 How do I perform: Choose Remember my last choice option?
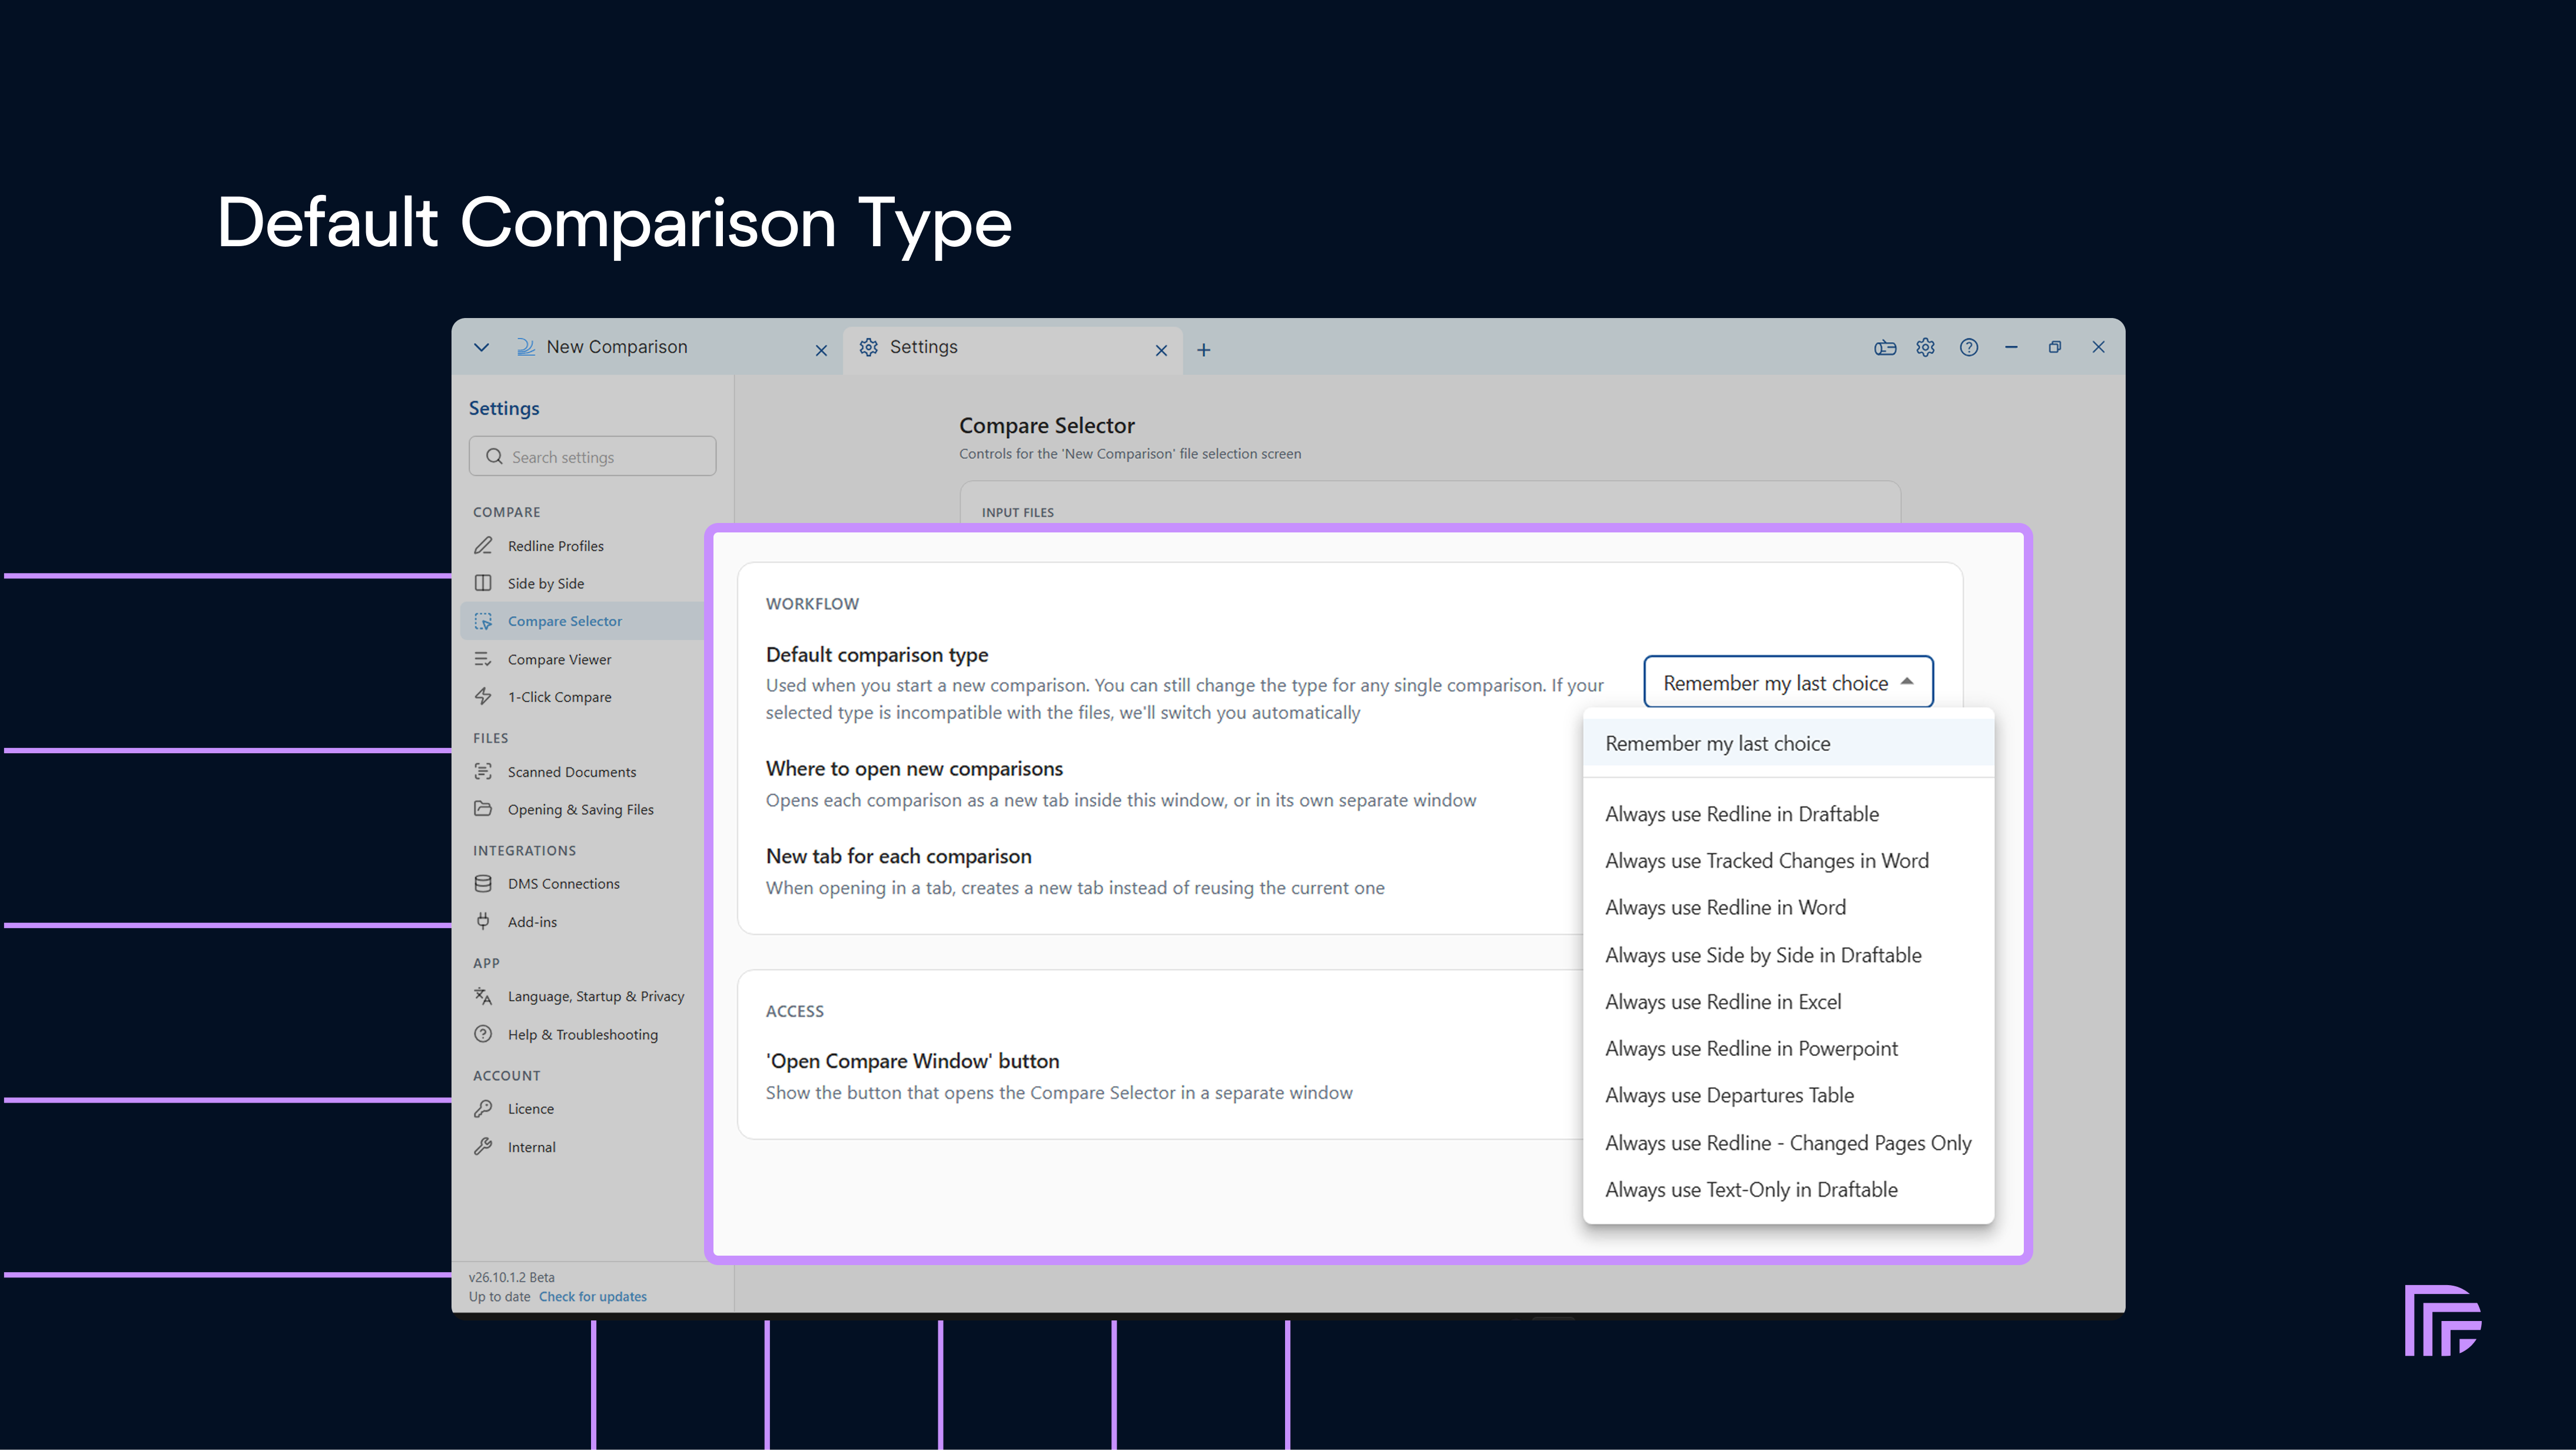(1788, 743)
